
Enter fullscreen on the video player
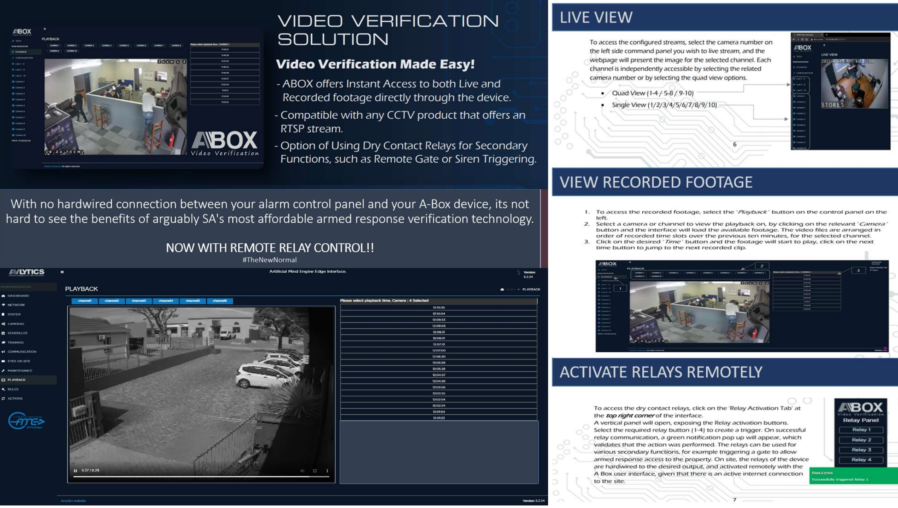pyautogui.click(x=315, y=471)
